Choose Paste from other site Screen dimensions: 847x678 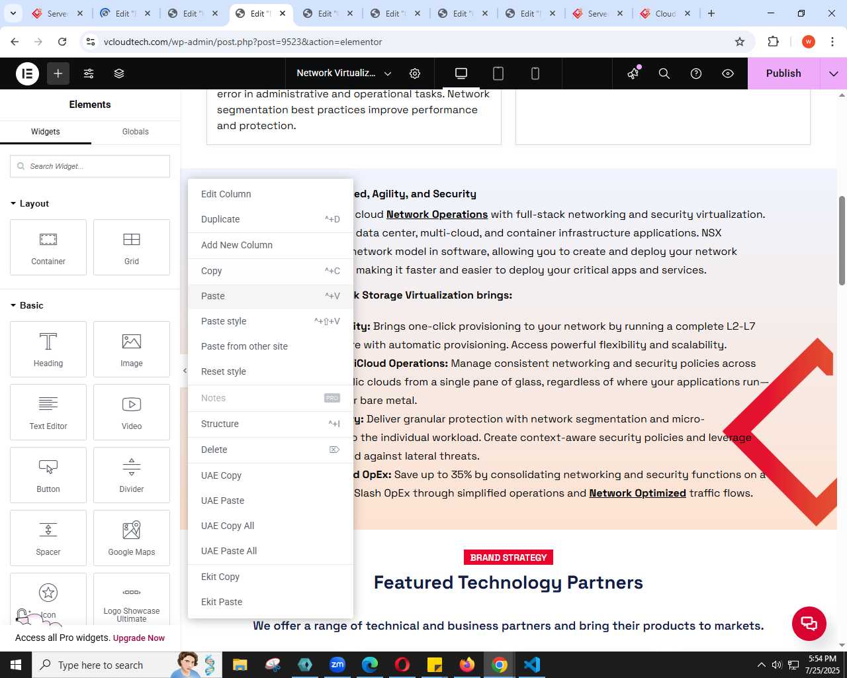pos(271,346)
